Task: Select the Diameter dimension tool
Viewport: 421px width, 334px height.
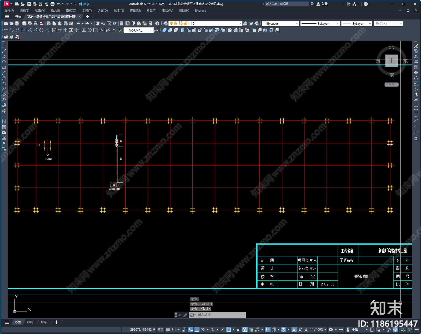Action: point(41,30)
